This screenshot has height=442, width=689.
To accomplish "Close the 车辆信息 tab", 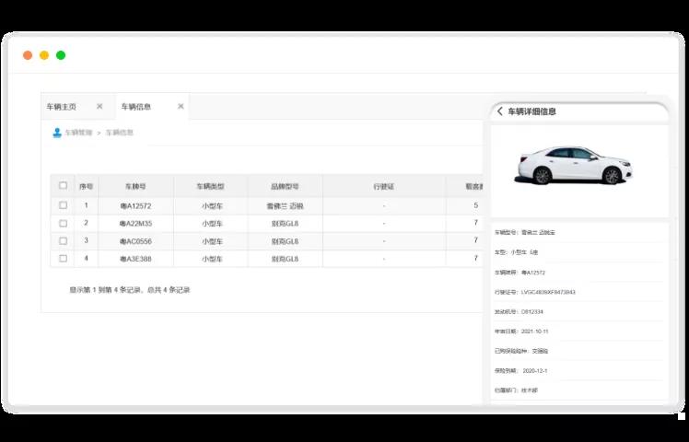I will [181, 106].
